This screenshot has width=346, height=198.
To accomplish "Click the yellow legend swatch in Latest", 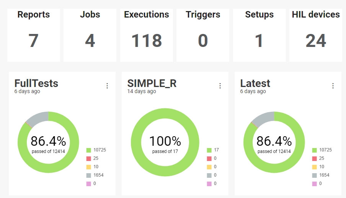I will point(315,167).
